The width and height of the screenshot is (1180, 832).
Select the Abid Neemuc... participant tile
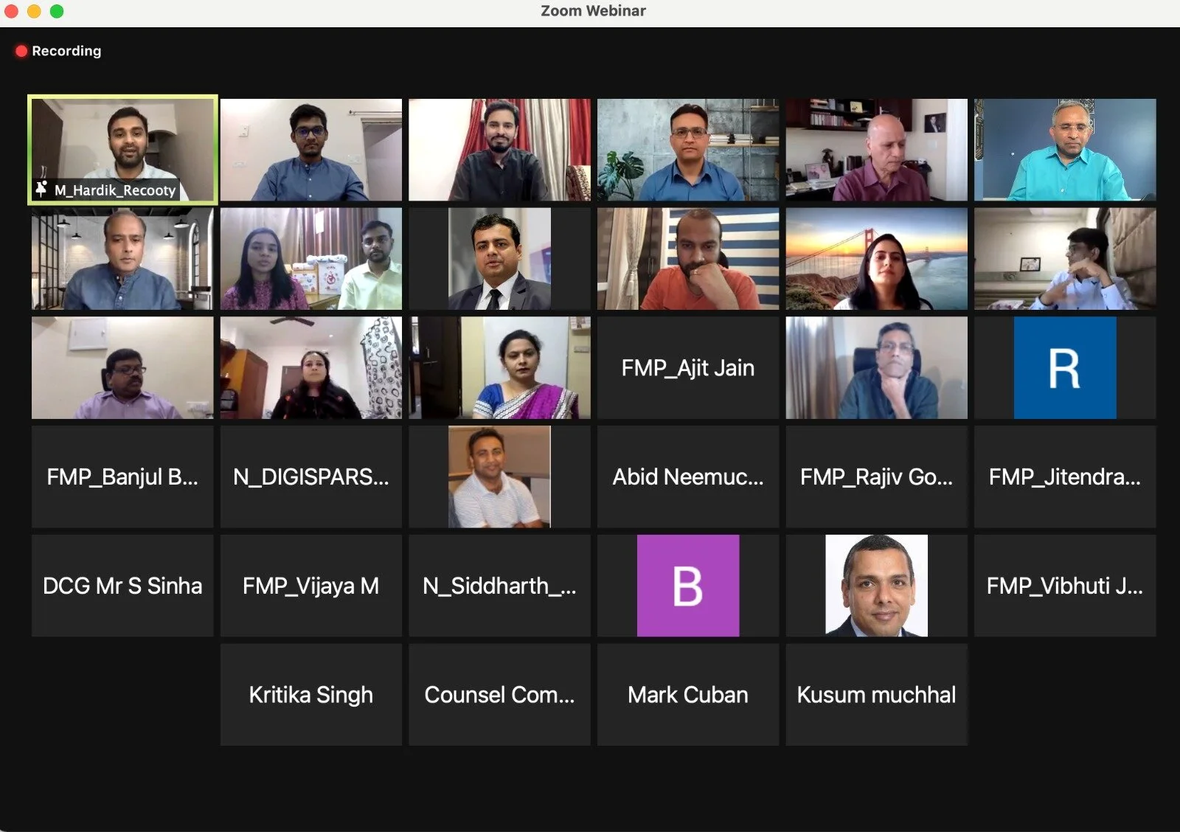pyautogui.click(x=687, y=476)
